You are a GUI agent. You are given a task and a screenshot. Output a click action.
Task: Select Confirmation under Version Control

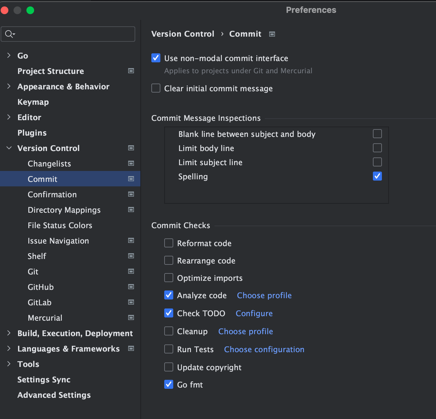tap(52, 194)
